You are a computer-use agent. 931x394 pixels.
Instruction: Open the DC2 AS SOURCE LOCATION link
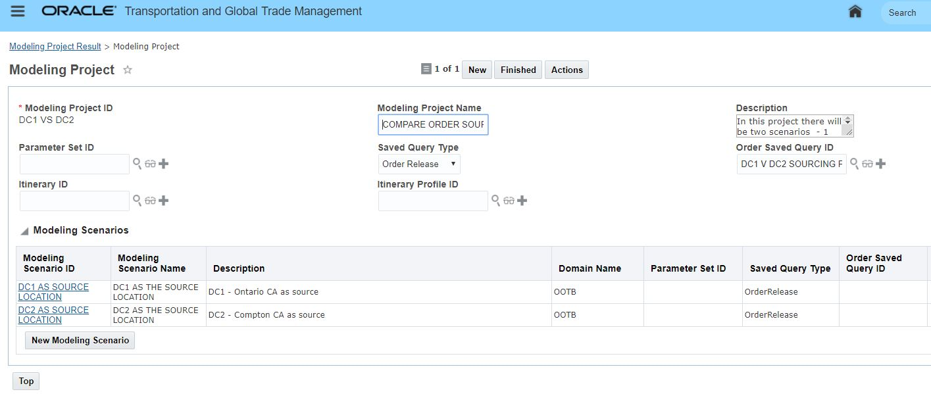point(53,315)
